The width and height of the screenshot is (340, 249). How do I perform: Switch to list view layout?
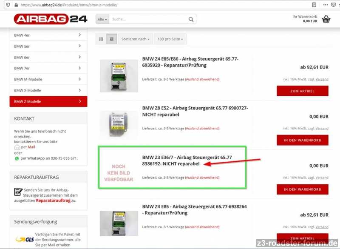111,39
